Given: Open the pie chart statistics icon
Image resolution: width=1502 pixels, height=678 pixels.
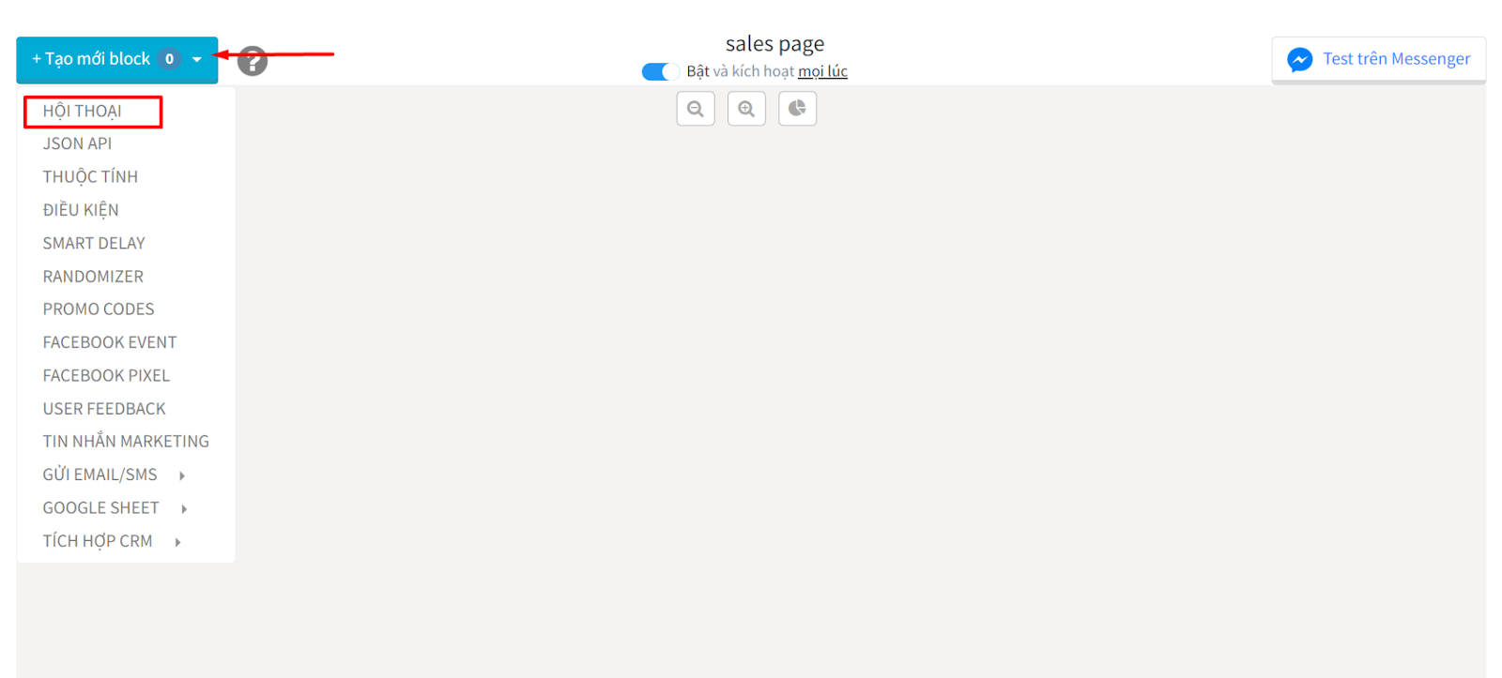Looking at the screenshot, I should pyautogui.click(x=797, y=109).
